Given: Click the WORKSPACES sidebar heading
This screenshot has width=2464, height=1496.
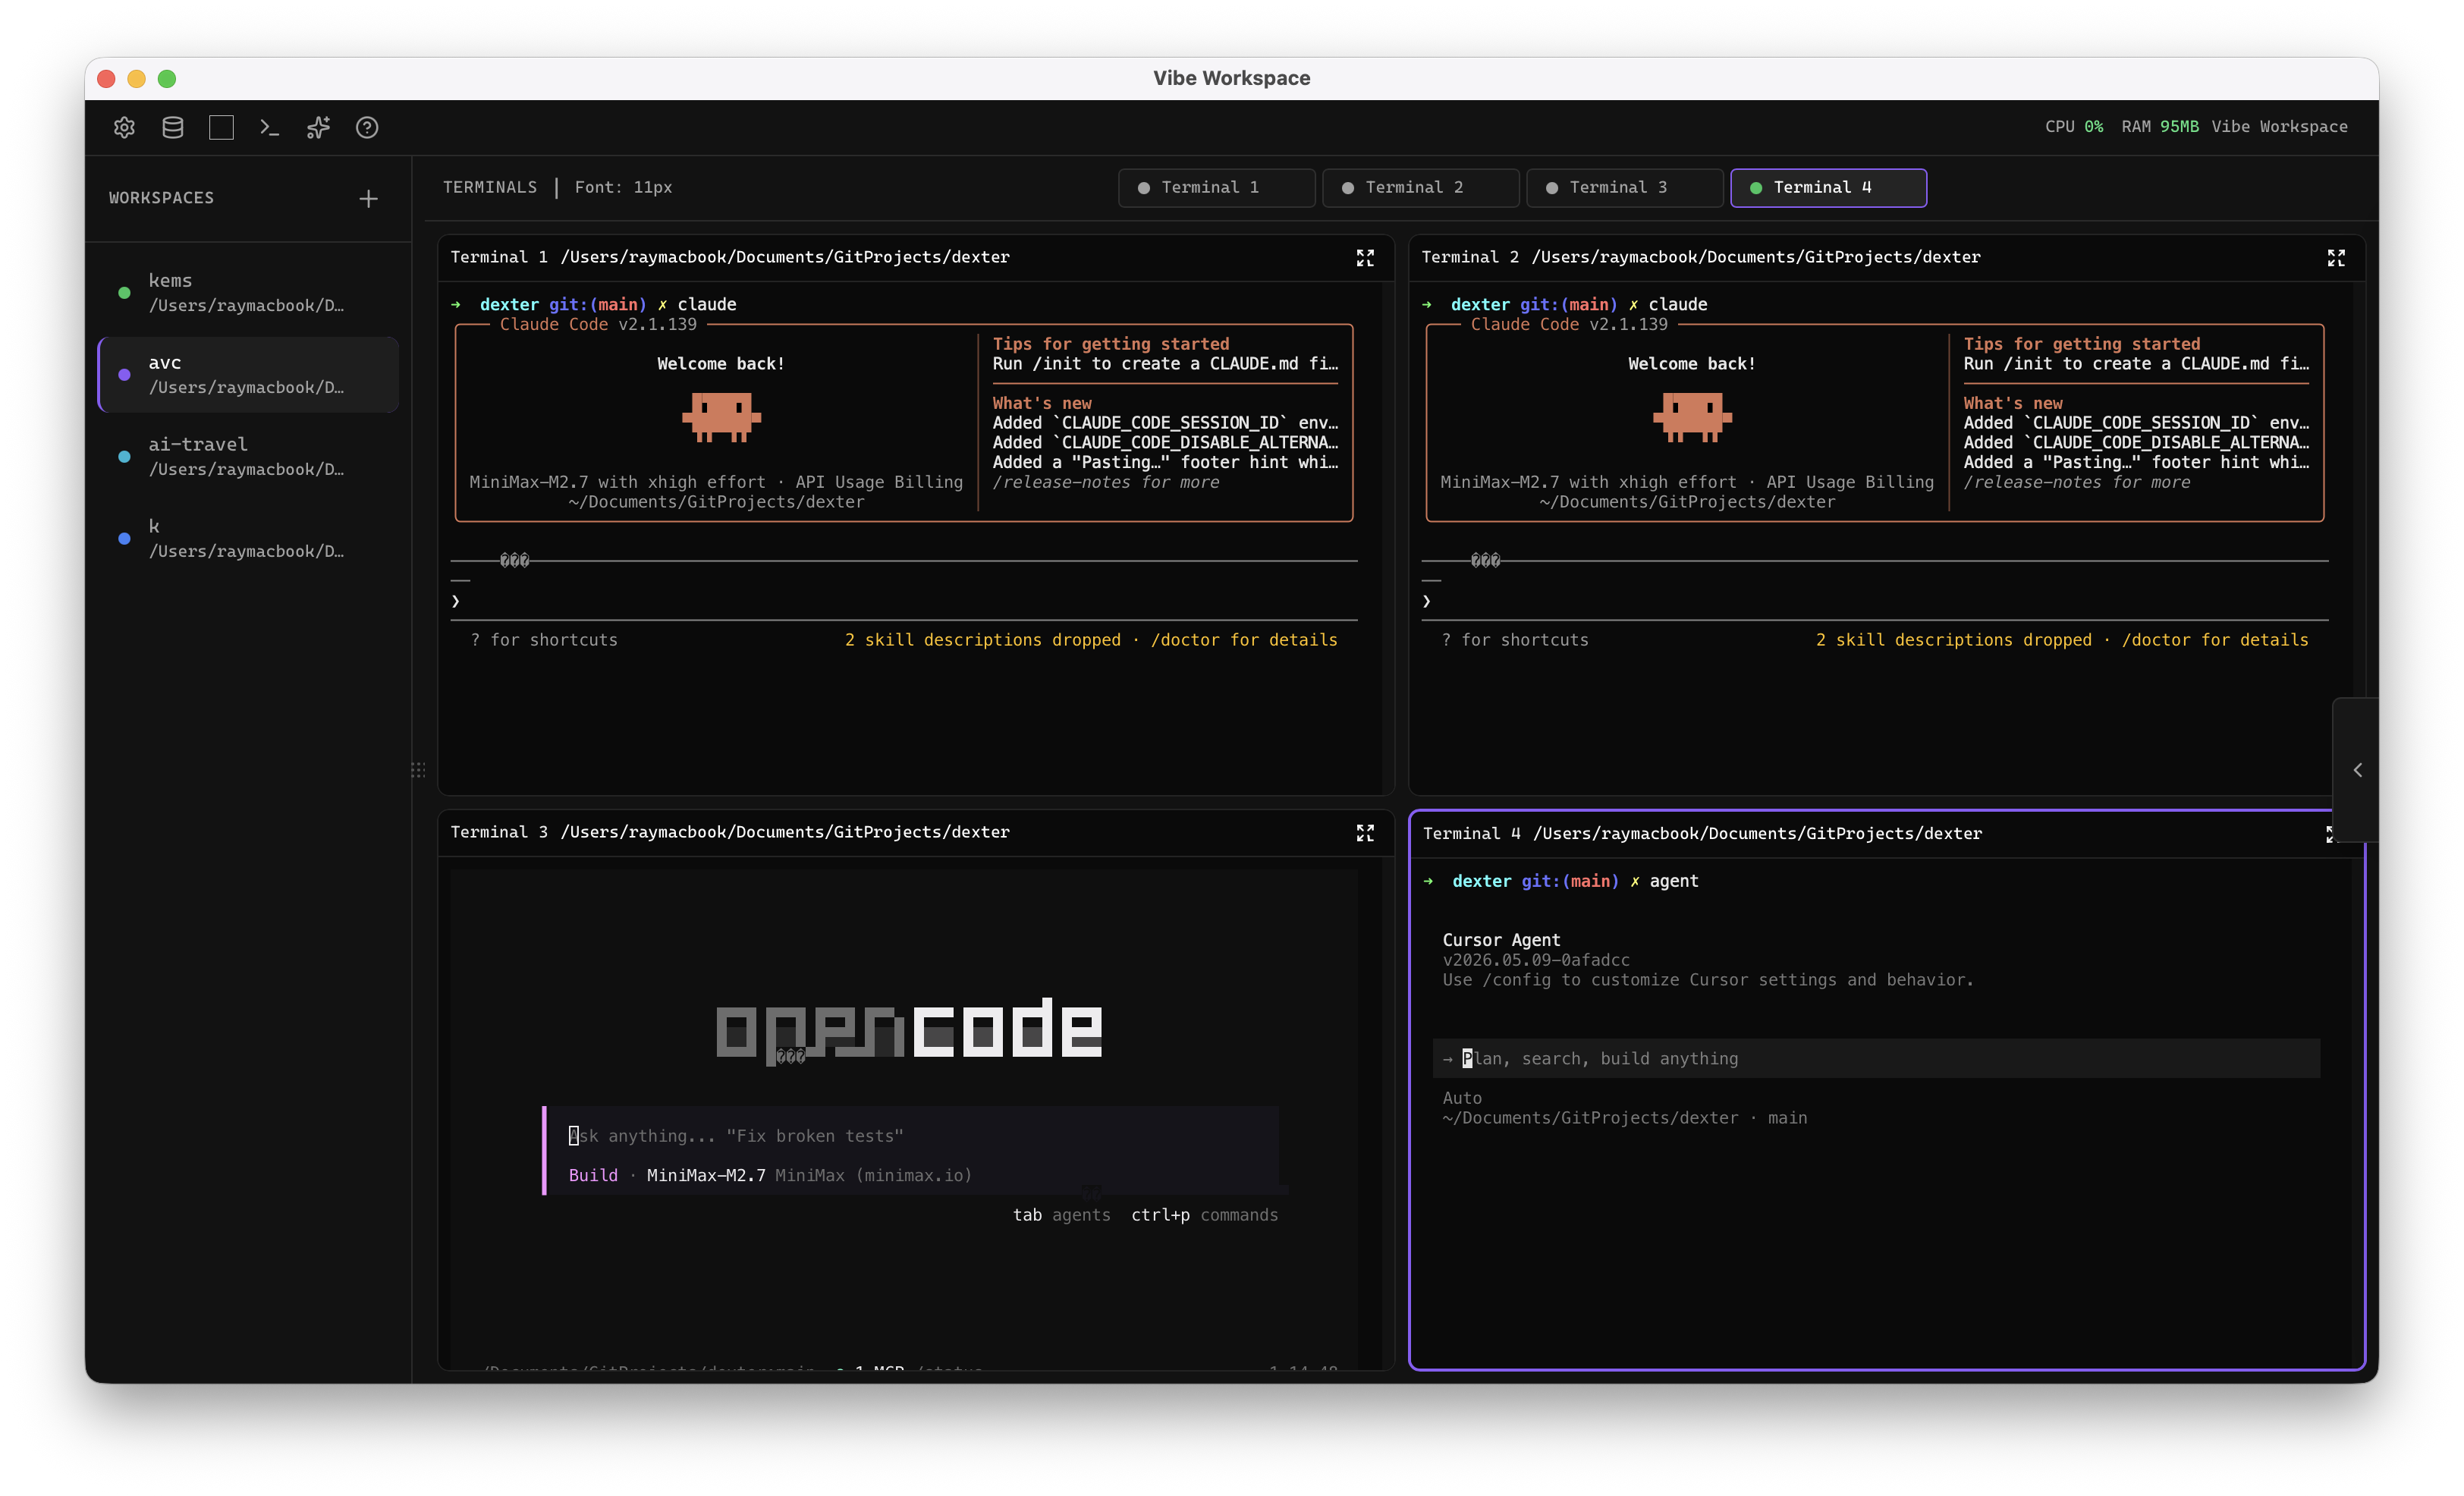Looking at the screenshot, I should click(x=161, y=198).
